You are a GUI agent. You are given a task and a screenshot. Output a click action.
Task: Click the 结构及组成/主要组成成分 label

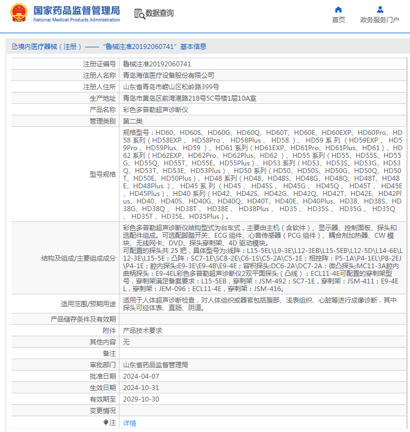pos(78,258)
